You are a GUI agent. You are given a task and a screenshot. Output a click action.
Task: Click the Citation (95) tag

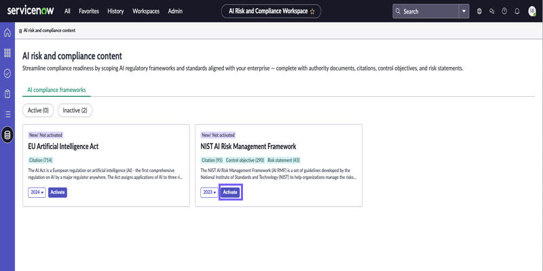click(x=212, y=160)
